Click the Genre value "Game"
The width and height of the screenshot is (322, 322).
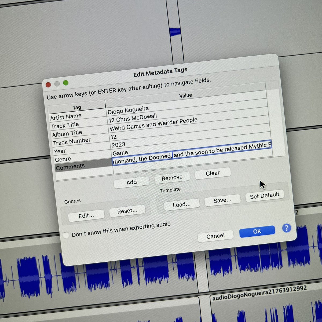[x=120, y=153]
